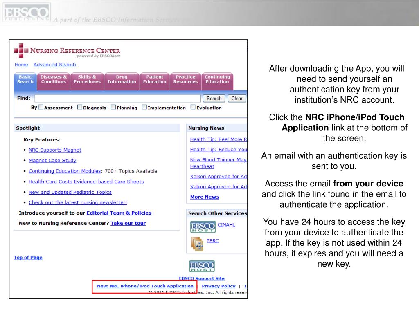Open second Xalkori Approved news link
This screenshot has width=419, height=314.
(219, 187)
